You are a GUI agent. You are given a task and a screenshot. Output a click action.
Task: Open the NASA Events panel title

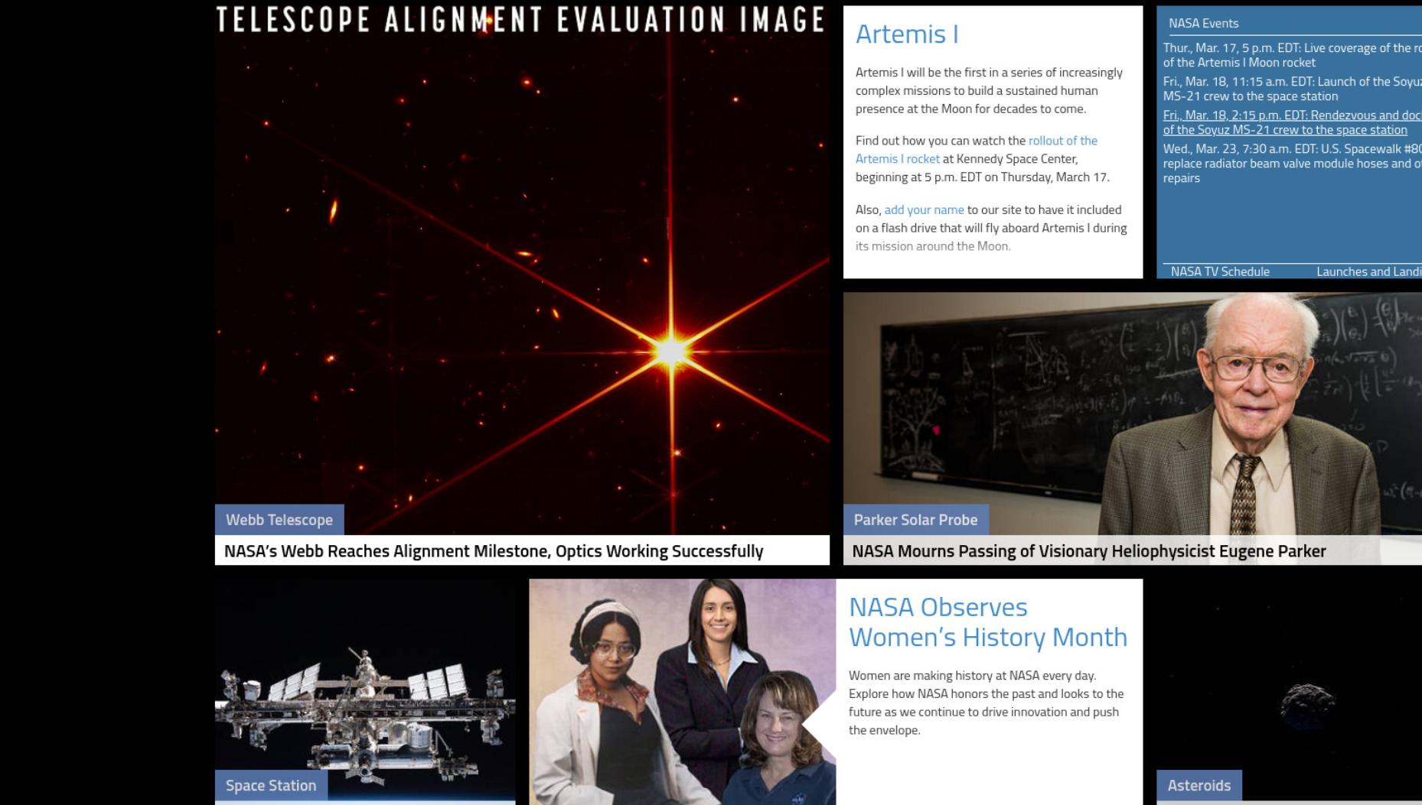point(1203,23)
